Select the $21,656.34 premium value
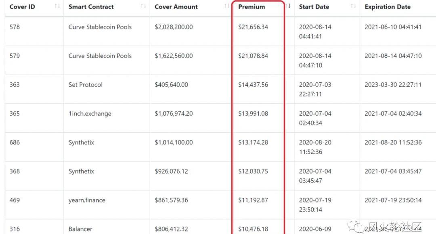The width and height of the screenshot is (436, 234). [x=253, y=27]
